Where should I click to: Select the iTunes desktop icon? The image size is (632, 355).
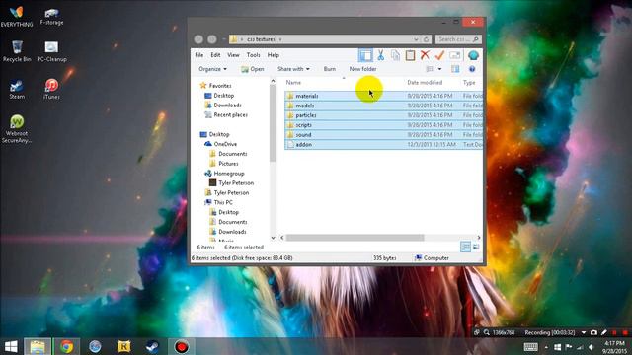coord(51,90)
